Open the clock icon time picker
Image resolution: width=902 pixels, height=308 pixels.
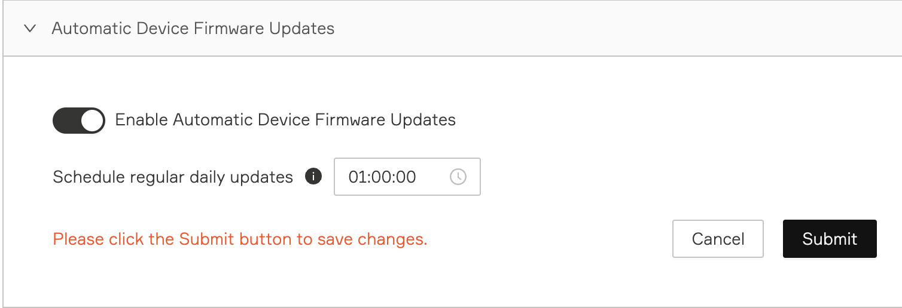458,177
